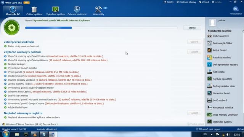
Task: Switch to Čištění systému tab
Action: pos(34,11)
